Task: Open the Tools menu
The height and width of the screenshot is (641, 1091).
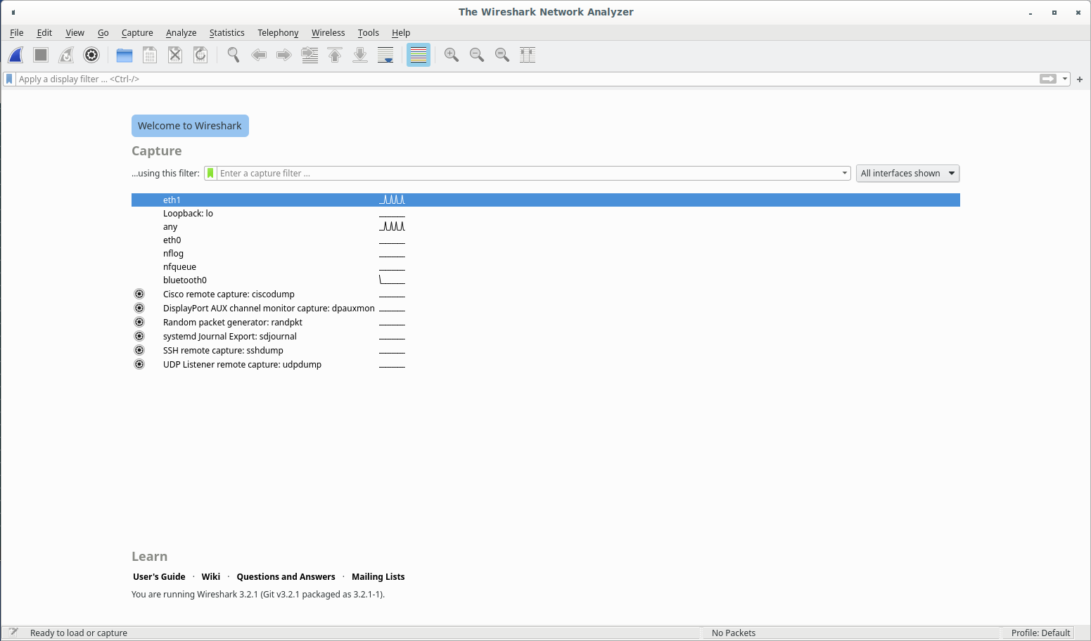Action: [x=368, y=32]
